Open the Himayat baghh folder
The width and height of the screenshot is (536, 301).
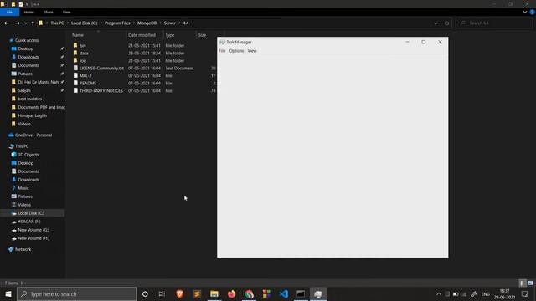[32, 115]
